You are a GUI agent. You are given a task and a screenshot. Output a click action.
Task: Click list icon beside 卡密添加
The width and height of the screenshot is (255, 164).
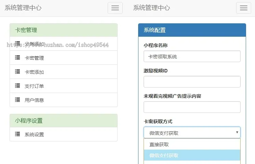tap(17, 72)
